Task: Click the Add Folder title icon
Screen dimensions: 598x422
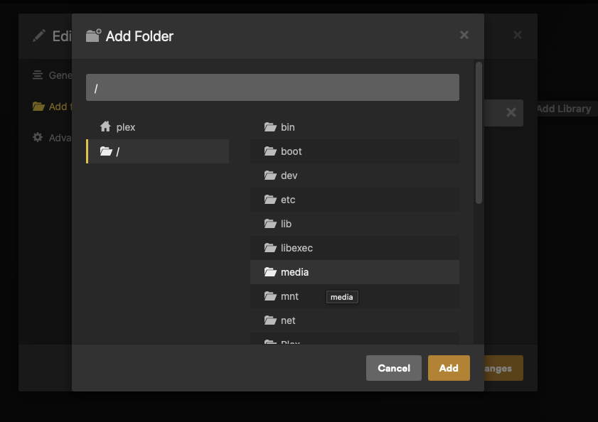Action: pyautogui.click(x=93, y=36)
